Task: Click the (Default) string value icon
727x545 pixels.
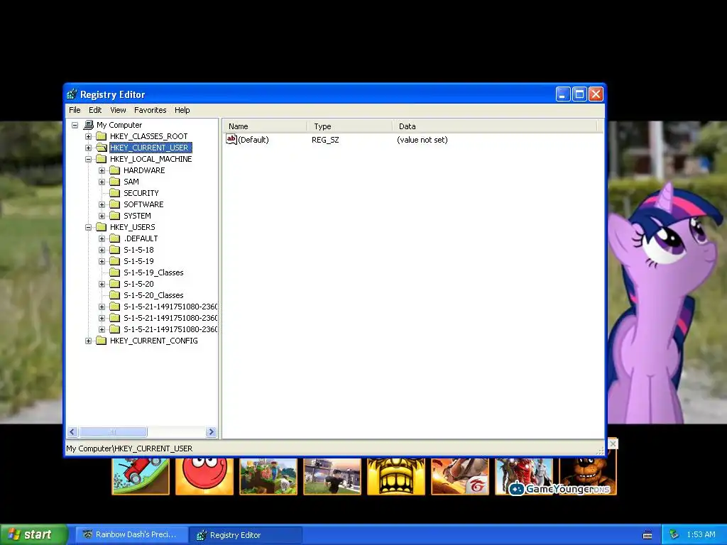Action: point(231,139)
